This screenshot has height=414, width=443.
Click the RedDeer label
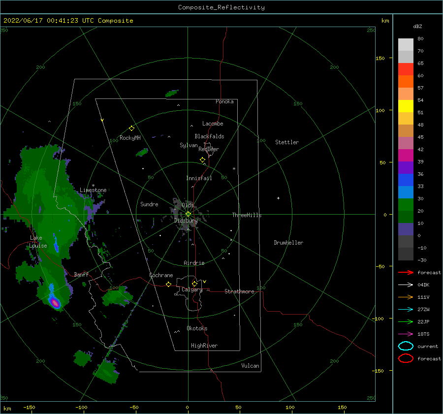point(209,149)
